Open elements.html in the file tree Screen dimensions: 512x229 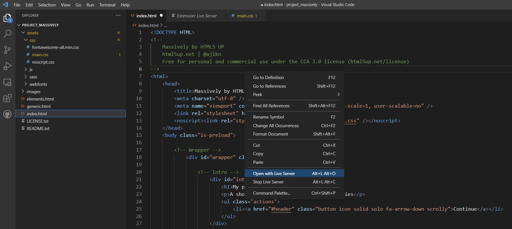40,99
